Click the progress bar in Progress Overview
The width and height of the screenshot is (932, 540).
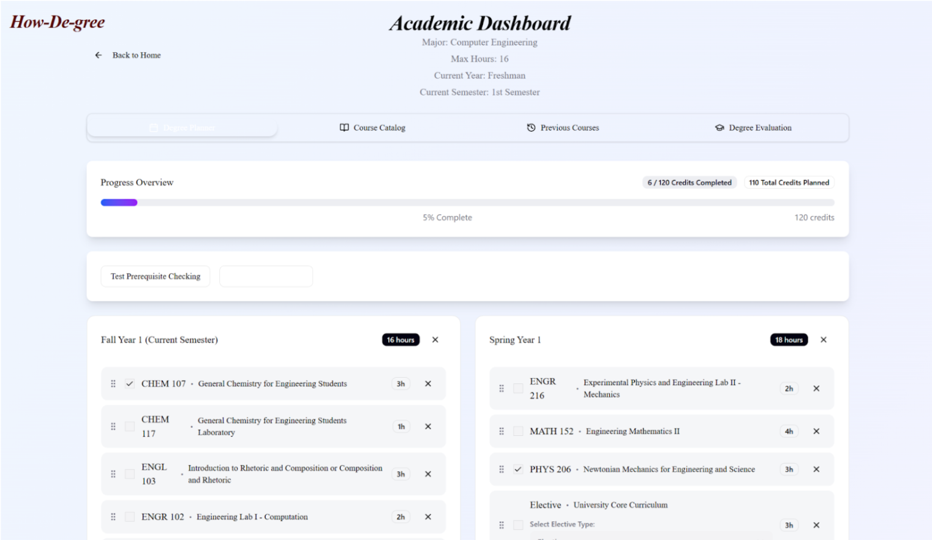[467, 203]
